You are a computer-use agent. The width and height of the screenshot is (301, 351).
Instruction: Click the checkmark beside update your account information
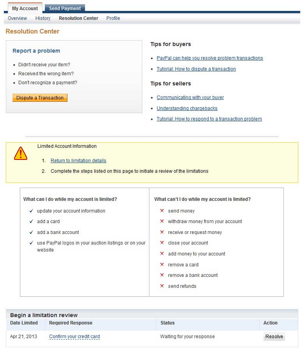pos(31,211)
